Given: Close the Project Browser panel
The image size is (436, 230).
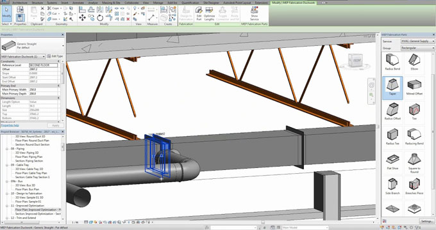Looking at the screenshot, I should (63, 132).
